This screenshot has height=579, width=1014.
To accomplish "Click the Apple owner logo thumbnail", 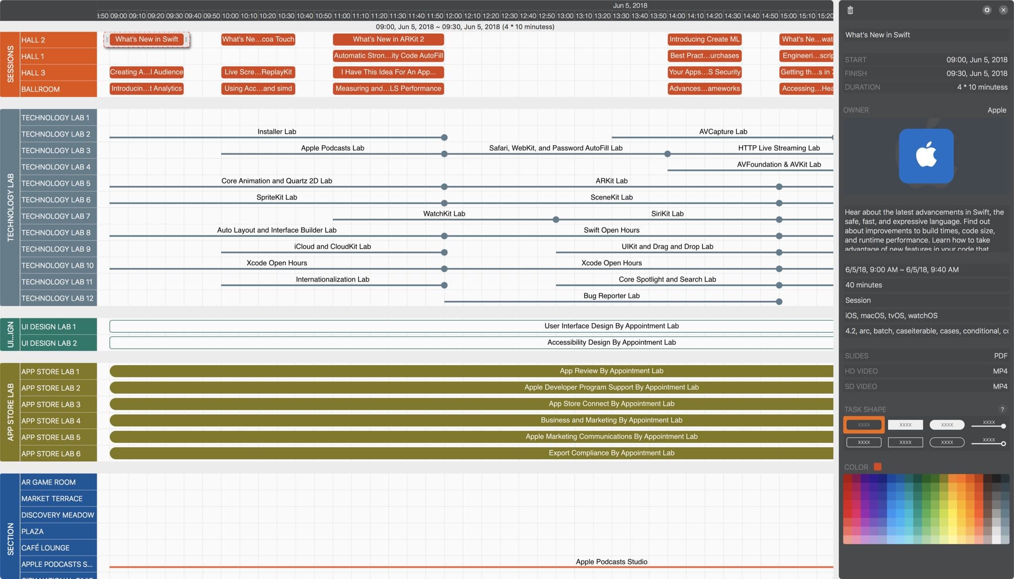I will tap(926, 156).
